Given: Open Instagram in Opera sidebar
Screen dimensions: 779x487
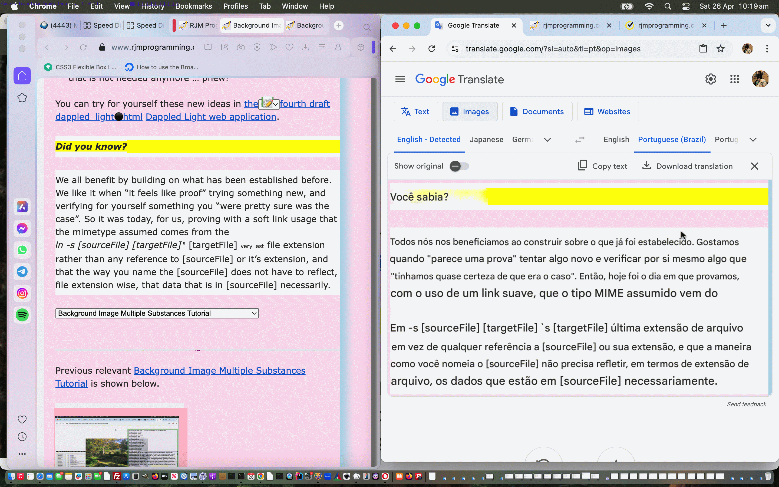Looking at the screenshot, I should point(22,293).
